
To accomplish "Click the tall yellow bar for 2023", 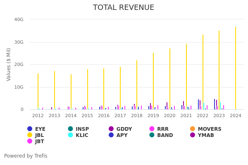I will click(219, 70).
